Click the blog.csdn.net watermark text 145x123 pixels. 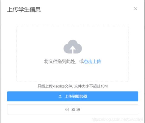coord(117,119)
